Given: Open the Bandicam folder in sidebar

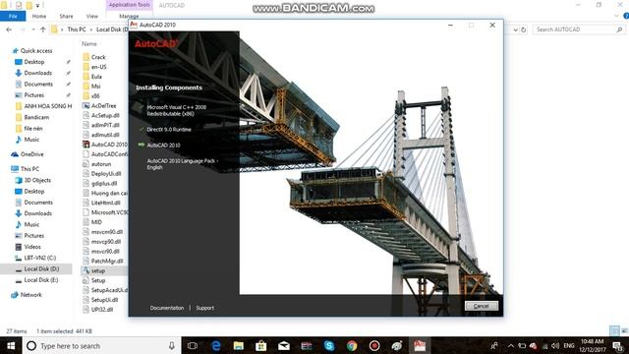Looking at the screenshot, I should (x=36, y=117).
